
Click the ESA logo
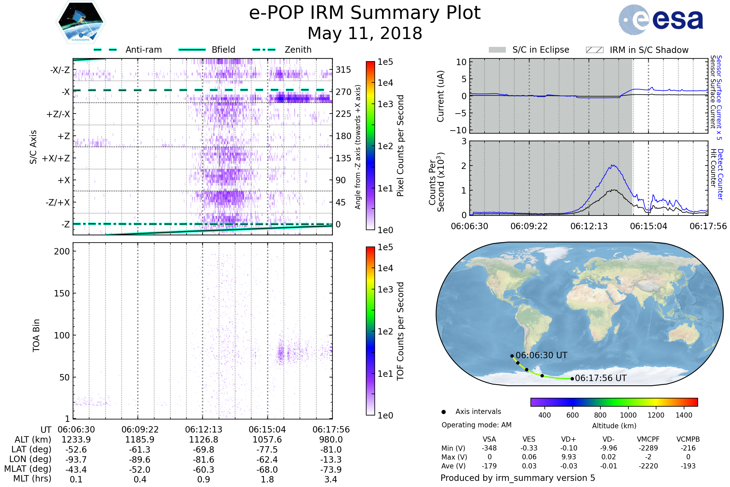pos(660,20)
